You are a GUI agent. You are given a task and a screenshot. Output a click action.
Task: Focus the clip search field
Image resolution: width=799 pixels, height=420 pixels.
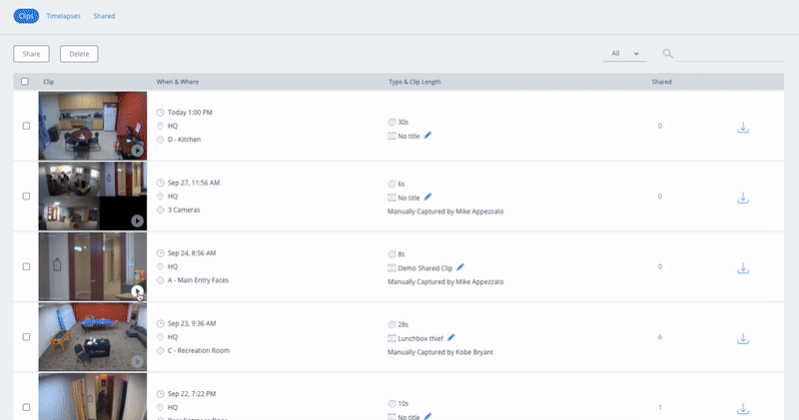[730, 54]
